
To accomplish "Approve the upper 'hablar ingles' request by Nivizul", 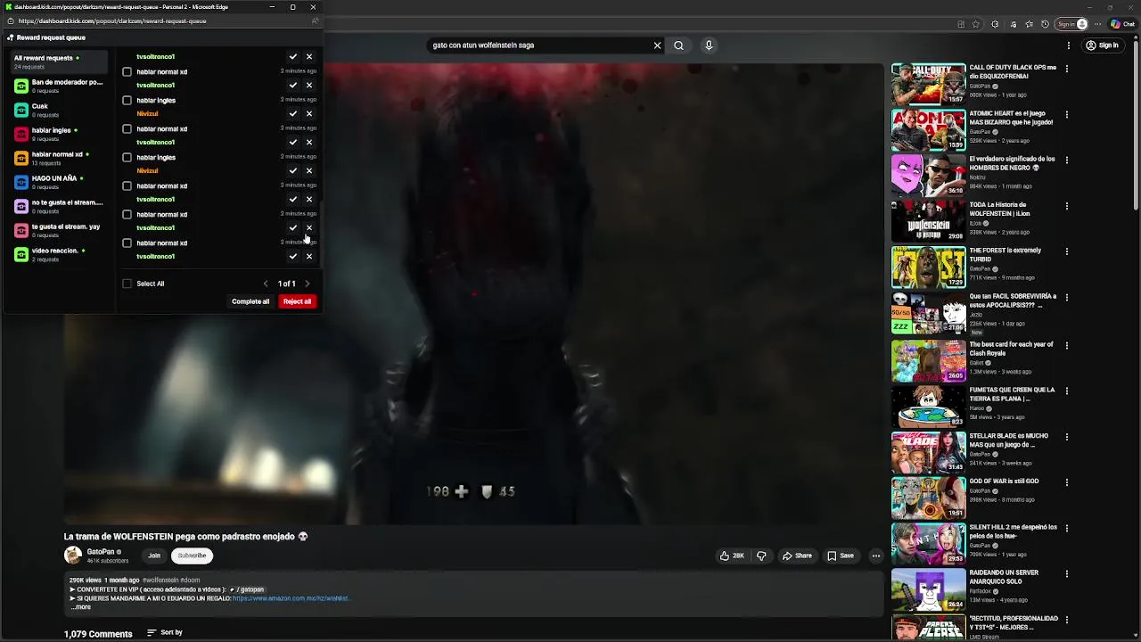I will tap(292, 114).
